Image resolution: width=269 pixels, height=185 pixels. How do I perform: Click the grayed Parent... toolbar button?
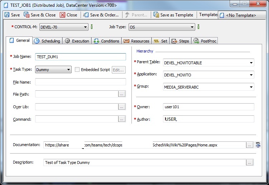pos(136,15)
